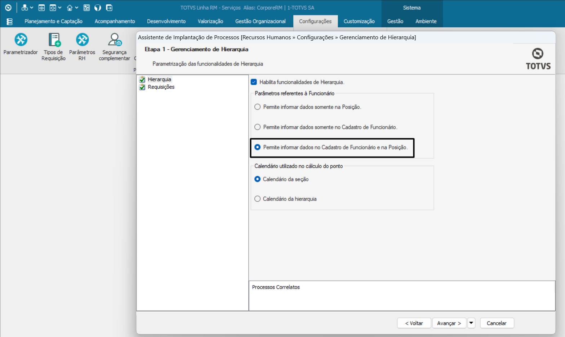Click the Avançar button

[x=449, y=323]
